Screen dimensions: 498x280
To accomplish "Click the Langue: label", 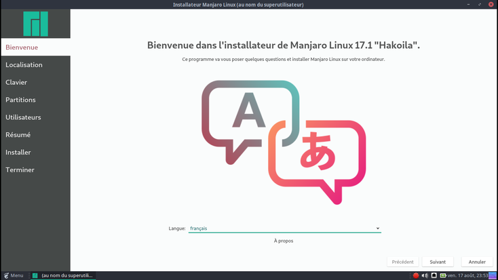I will point(177,228).
